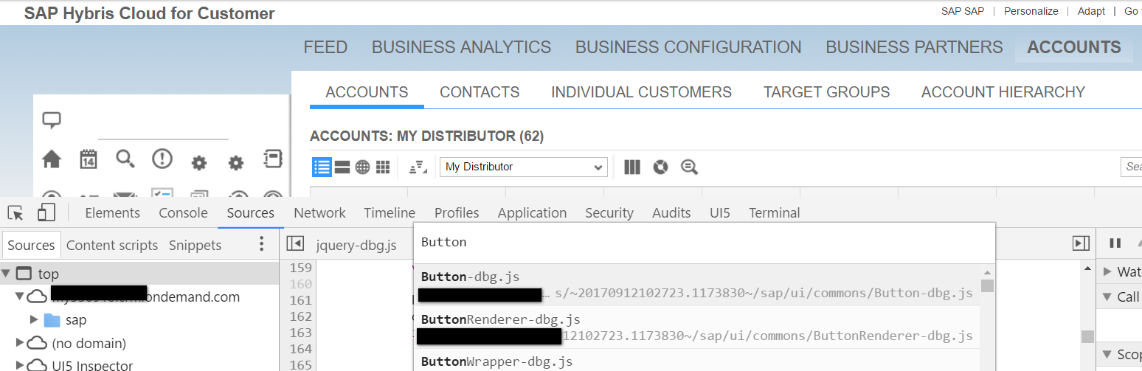Hide the debugger pane toggle icon
Viewport: 1142px width, 371px height.
(1081, 243)
